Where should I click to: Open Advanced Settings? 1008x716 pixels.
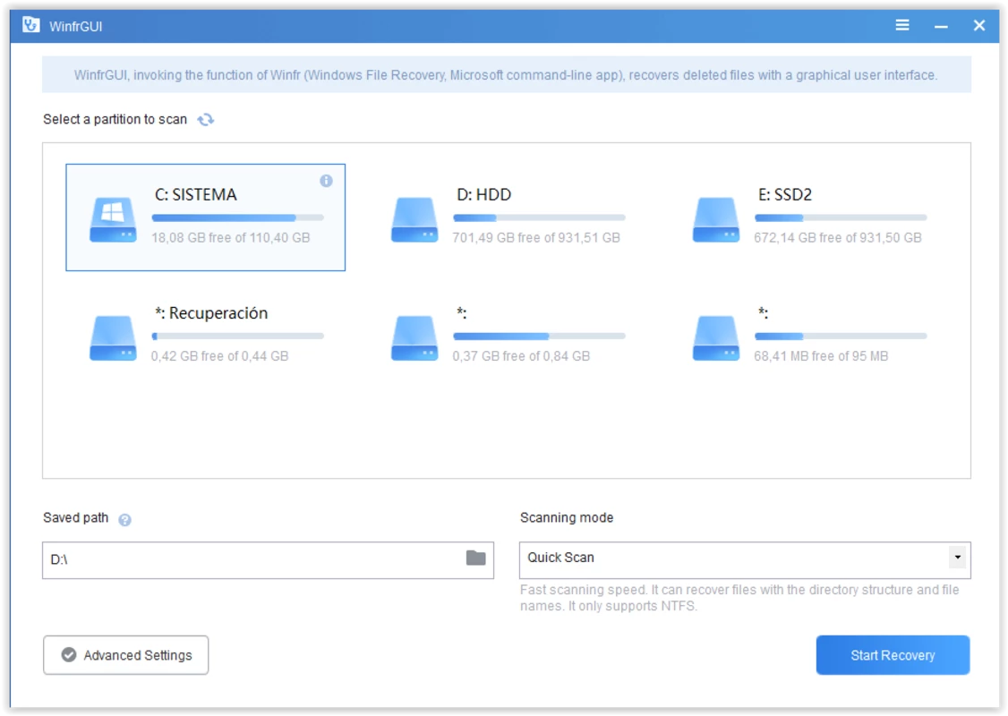[x=126, y=655]
